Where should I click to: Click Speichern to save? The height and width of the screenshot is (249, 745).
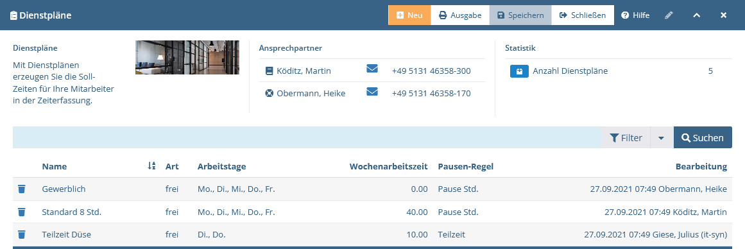(520, 15)
